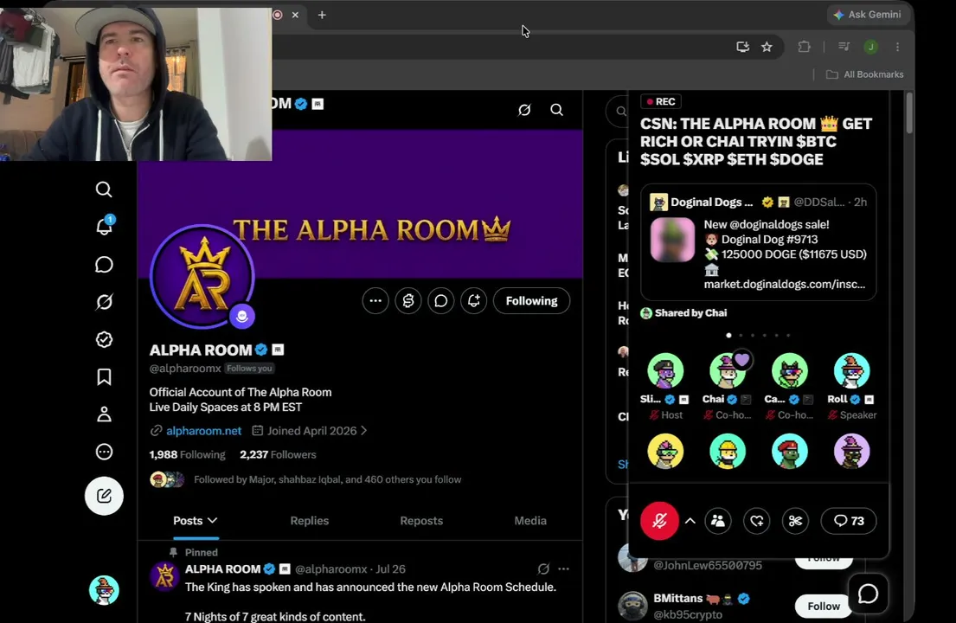Compose a new post with round button
This screenshot has height=623, width=956.
point(104,496)
